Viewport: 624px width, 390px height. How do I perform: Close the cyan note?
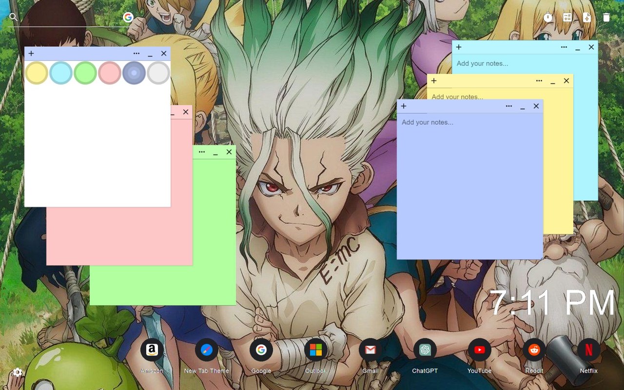[591, 47]
